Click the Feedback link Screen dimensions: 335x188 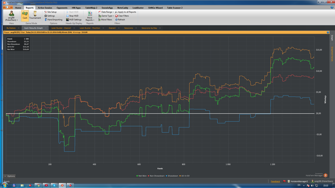click(x=275, y=181)
